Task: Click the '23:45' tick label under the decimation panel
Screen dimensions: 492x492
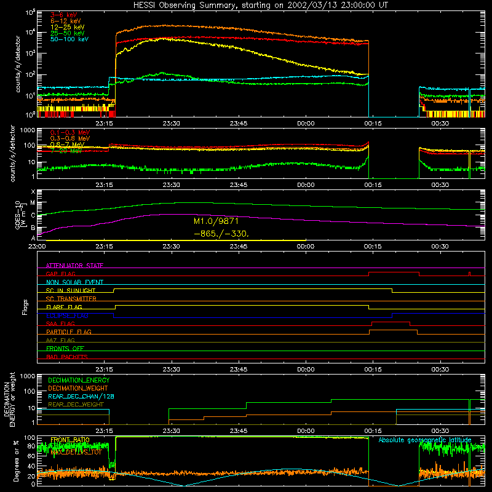Action: pos(239,431)
